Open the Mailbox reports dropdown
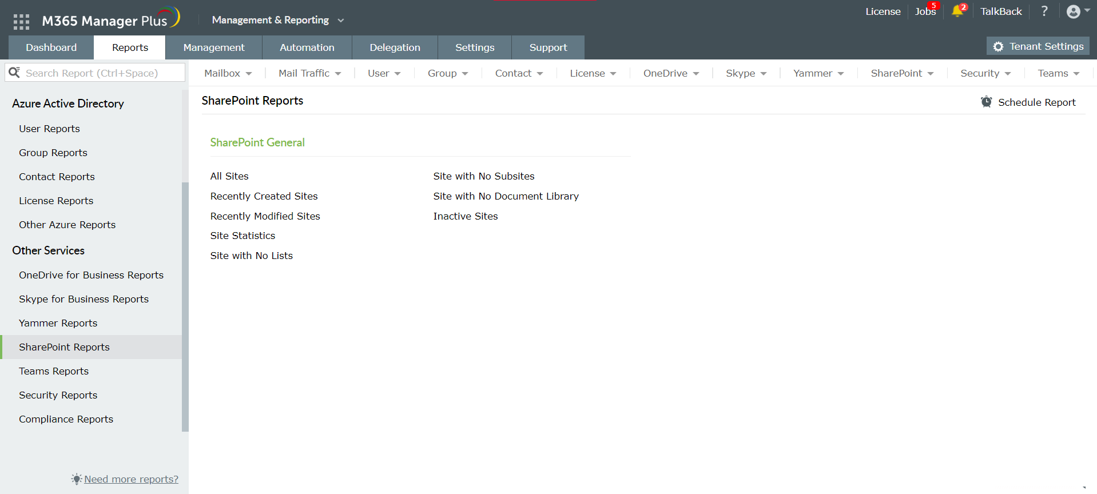 pyautogui.click(x=228, y=73)
